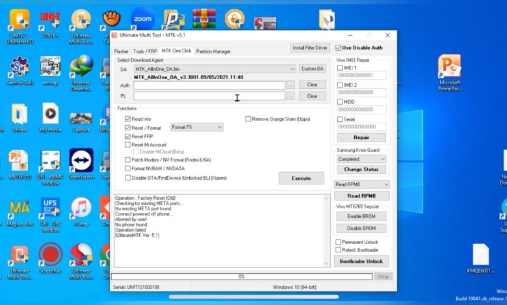Open METER (1) PowerPoint file

(19, 165)
